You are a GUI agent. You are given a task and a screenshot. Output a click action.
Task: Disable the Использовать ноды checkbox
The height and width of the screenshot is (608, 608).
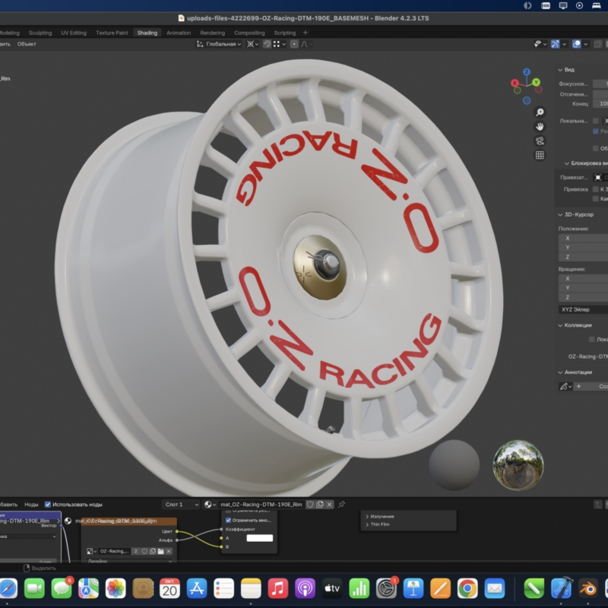pos(49,504)
